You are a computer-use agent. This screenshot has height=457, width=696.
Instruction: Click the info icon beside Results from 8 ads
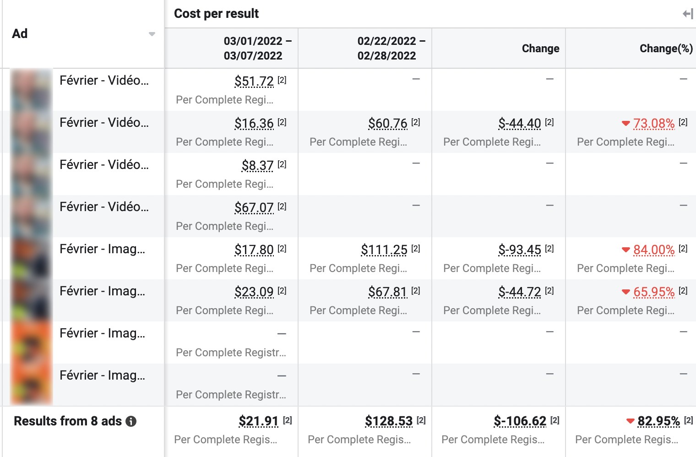pyautogui.click(x=131, y=421)
